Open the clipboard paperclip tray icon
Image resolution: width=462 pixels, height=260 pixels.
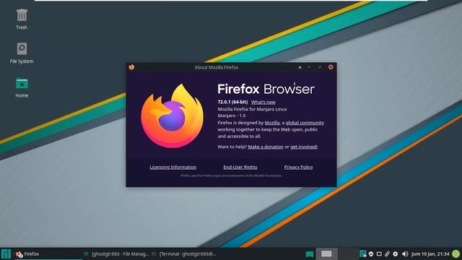[387, 253]
